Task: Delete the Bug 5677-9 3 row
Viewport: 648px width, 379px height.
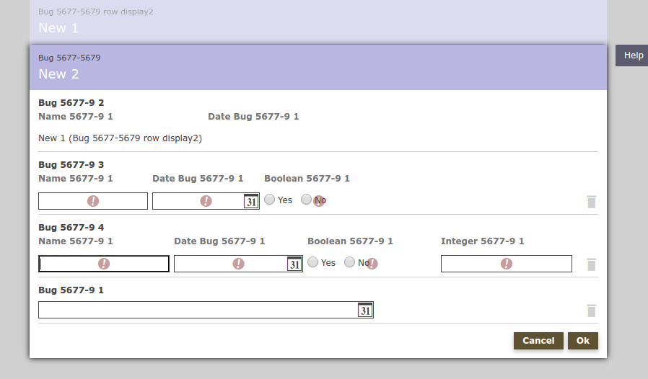Action: [592, 202]
